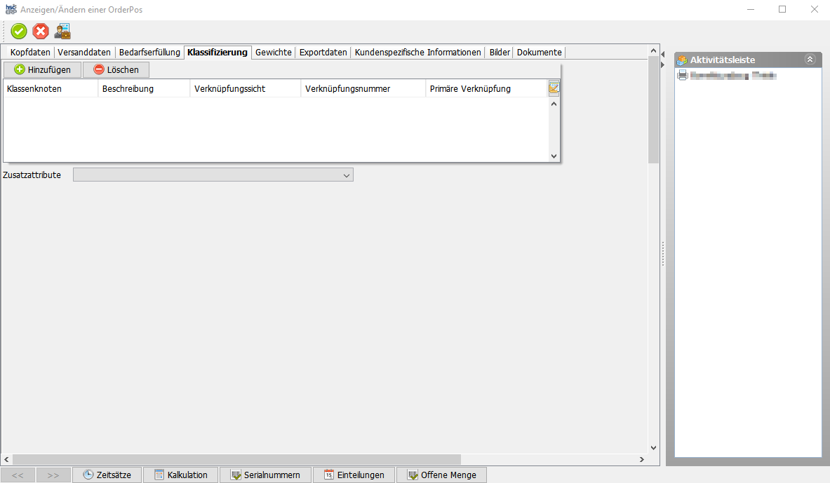The image size is (830, 483).
Task: Open the Zusatzattribute dropdown
Action: pyautogui.click(x=347, y=175)
